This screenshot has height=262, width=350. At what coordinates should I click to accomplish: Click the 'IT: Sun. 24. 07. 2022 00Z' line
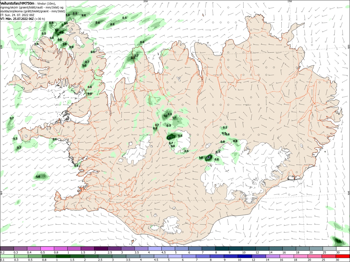point(17,15)
